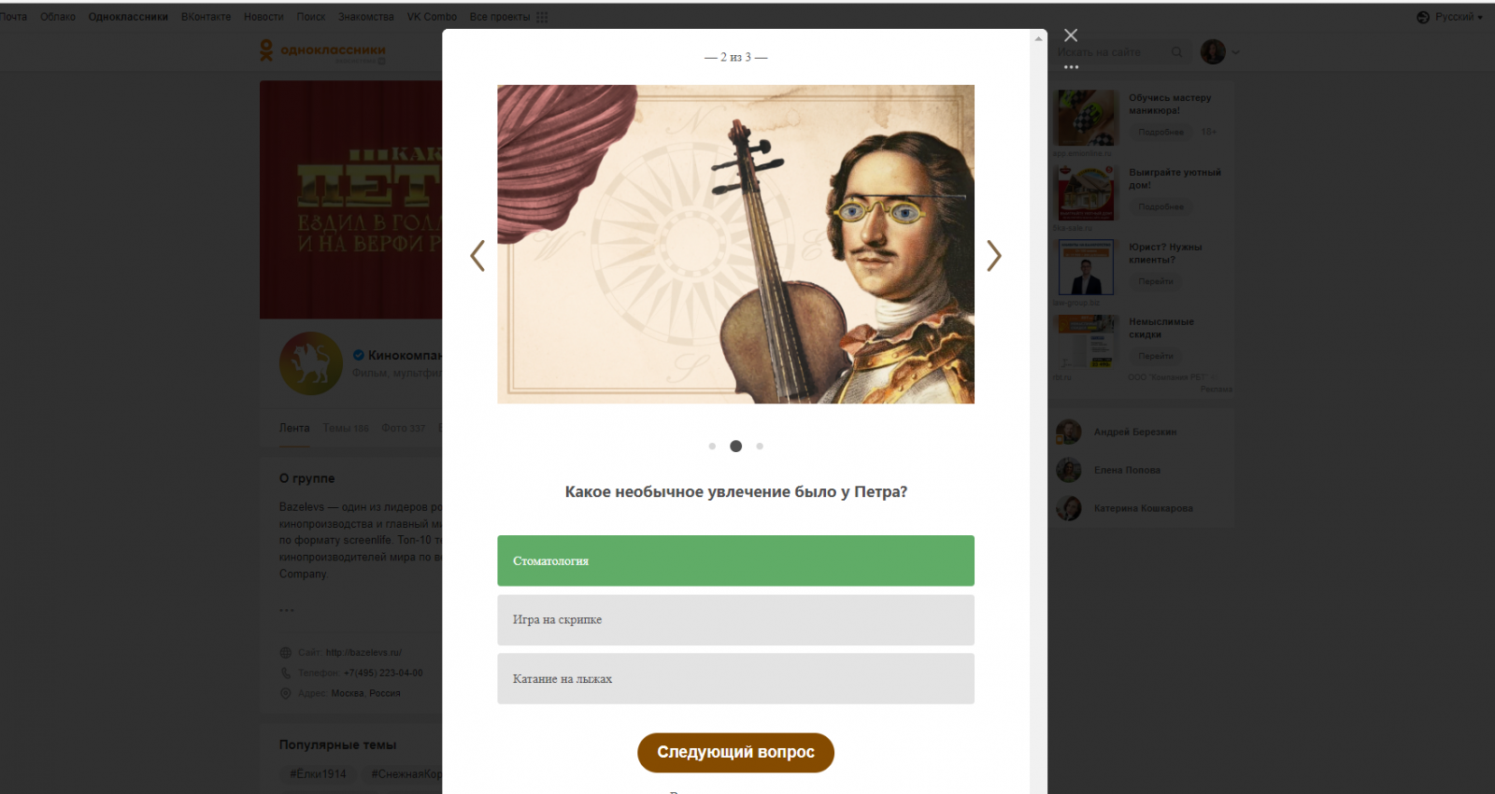Click the globe language icon
This screenshot has height=794, width=1495.
[x=1423, y=17]
